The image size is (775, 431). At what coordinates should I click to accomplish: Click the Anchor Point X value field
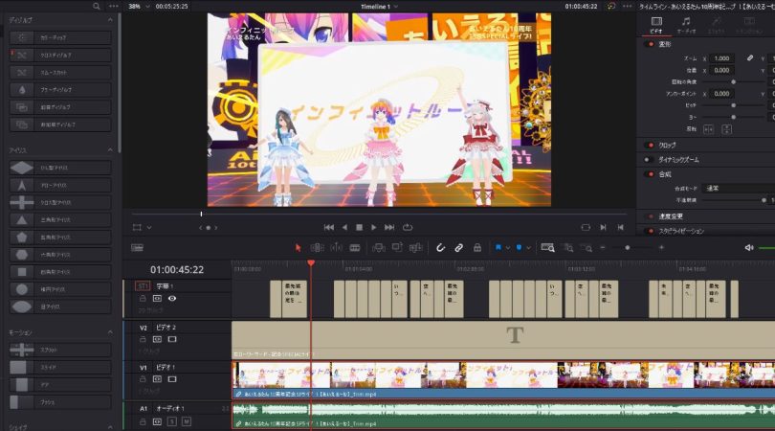(721, 94)
